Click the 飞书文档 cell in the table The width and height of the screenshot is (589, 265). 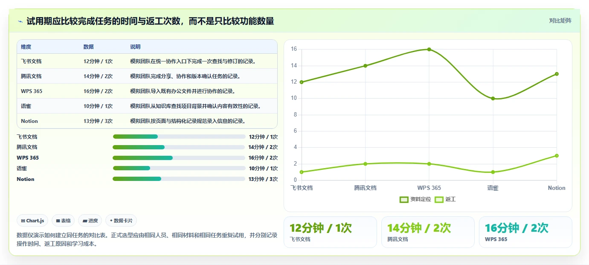coord(31,61)
